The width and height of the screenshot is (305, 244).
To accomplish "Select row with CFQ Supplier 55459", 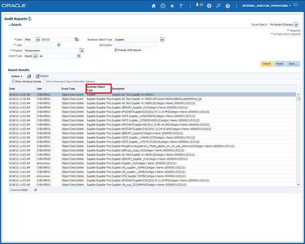I will 152,176.
